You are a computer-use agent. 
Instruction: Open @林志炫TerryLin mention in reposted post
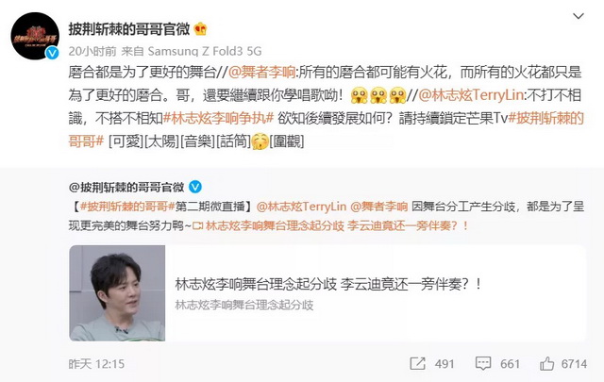(301, 207)
